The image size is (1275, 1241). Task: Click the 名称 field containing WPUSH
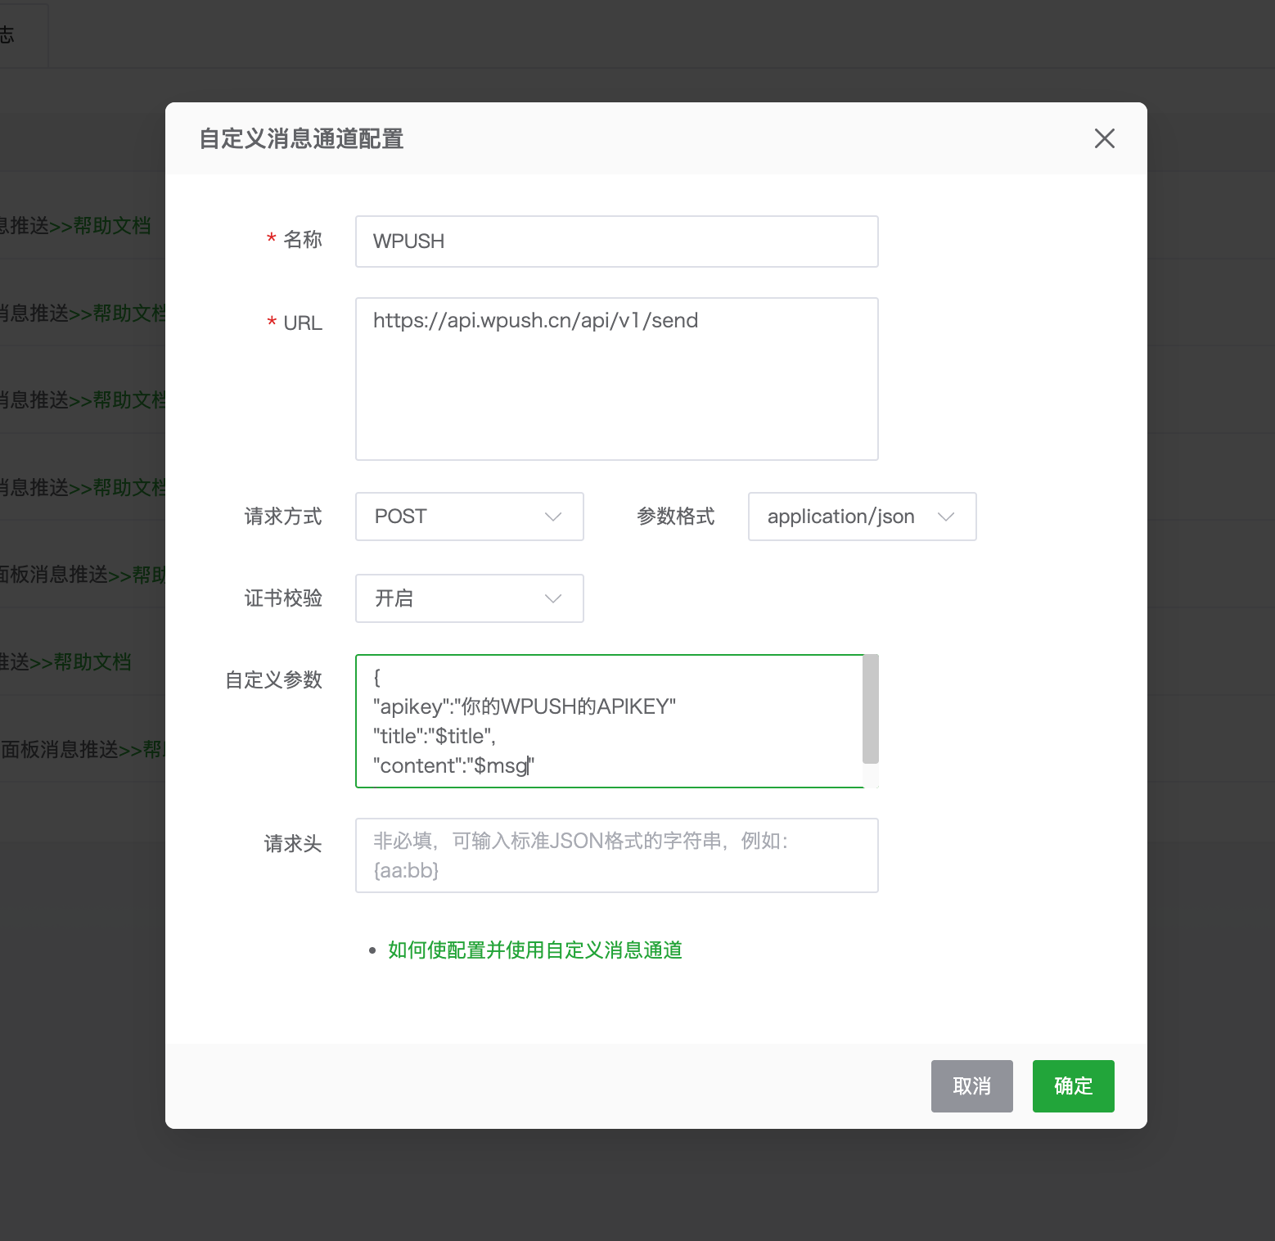[x=617, y=241]
